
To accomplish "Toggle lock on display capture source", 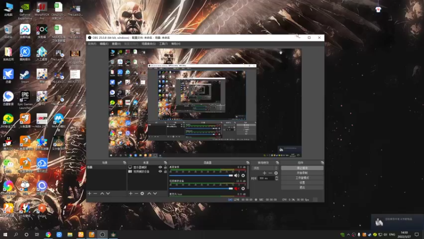I will (165, 167).
